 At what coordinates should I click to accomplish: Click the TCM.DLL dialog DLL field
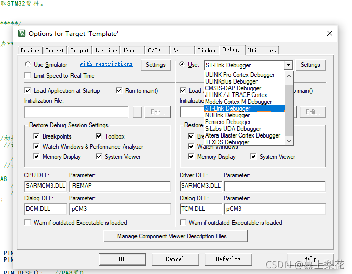(x=201, y=209)
